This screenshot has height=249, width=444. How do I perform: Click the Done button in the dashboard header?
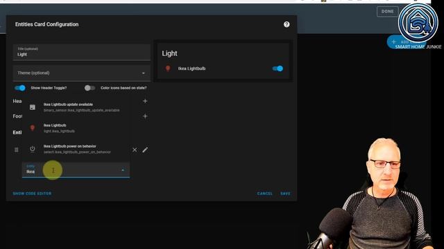pos(387,12)
